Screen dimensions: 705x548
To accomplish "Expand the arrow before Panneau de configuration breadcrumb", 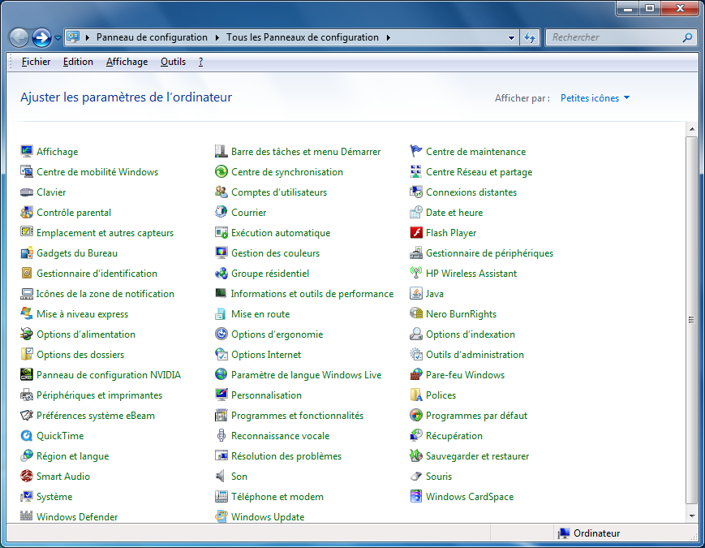I will point(88,37).
